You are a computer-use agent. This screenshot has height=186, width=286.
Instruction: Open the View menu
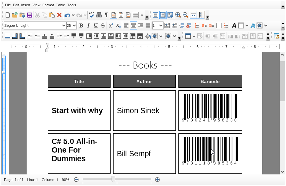tap(36, 5)
